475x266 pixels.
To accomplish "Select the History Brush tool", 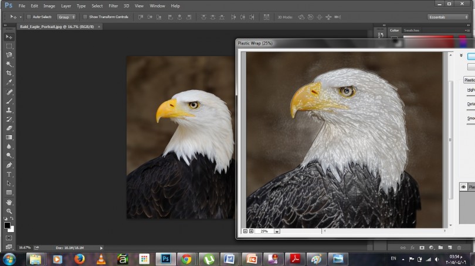I will [9, 119].
